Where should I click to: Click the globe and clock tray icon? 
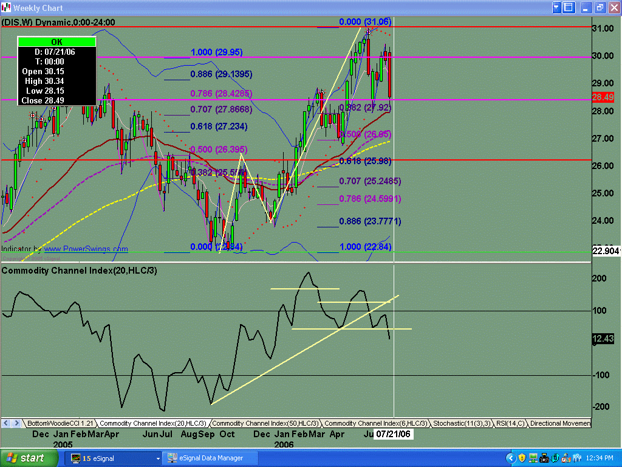coord(566,458)
